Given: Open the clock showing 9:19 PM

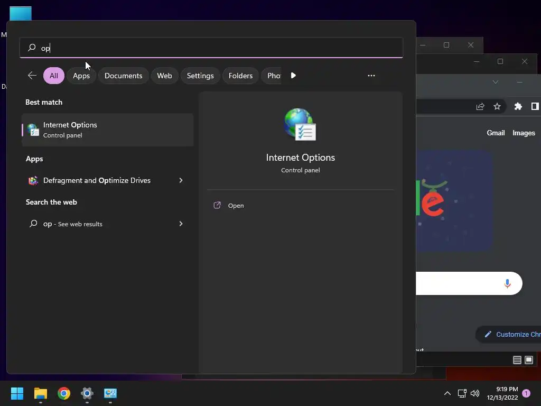Looking at the screenshot, I should [502, 393].
